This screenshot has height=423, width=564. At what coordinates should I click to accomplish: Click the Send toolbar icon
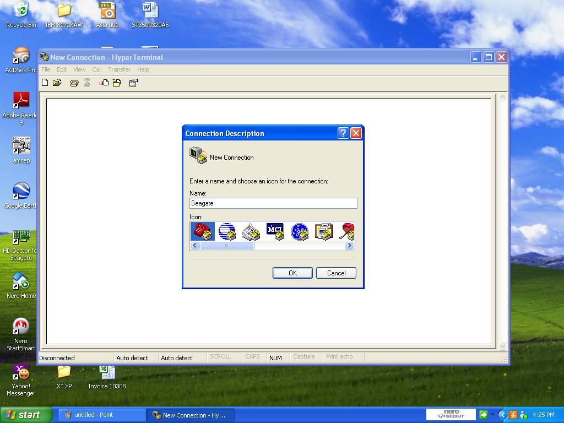tap(104, 83)
